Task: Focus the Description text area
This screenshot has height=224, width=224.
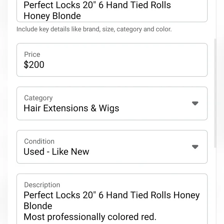Action: click(x=112, y=199)
